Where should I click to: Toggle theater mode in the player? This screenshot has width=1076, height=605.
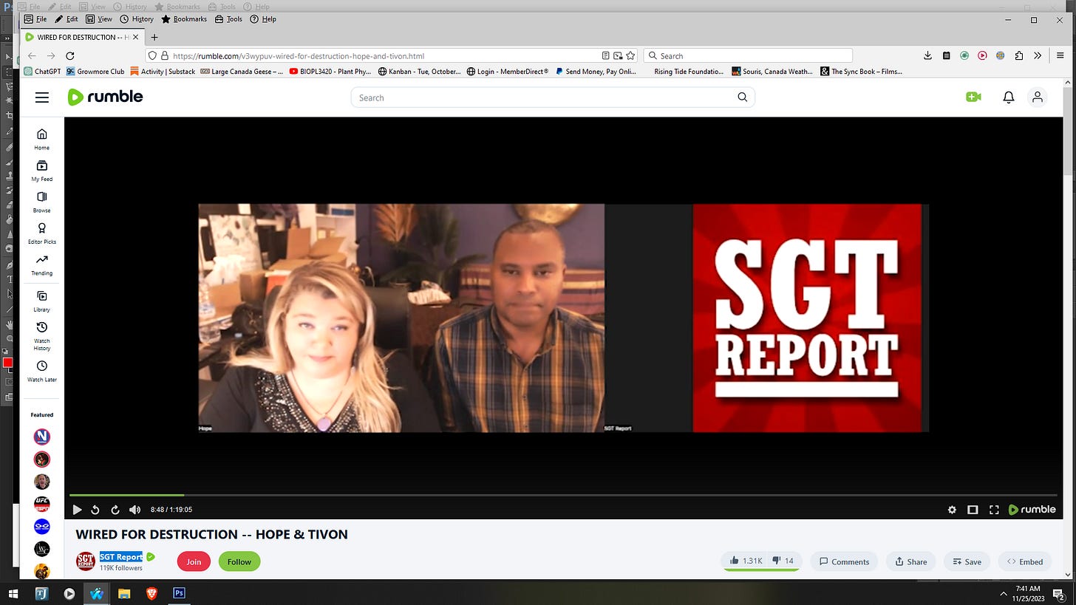(x=973, y=510)
